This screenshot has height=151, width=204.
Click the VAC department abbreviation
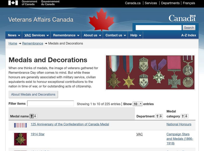tap(139, 134)
